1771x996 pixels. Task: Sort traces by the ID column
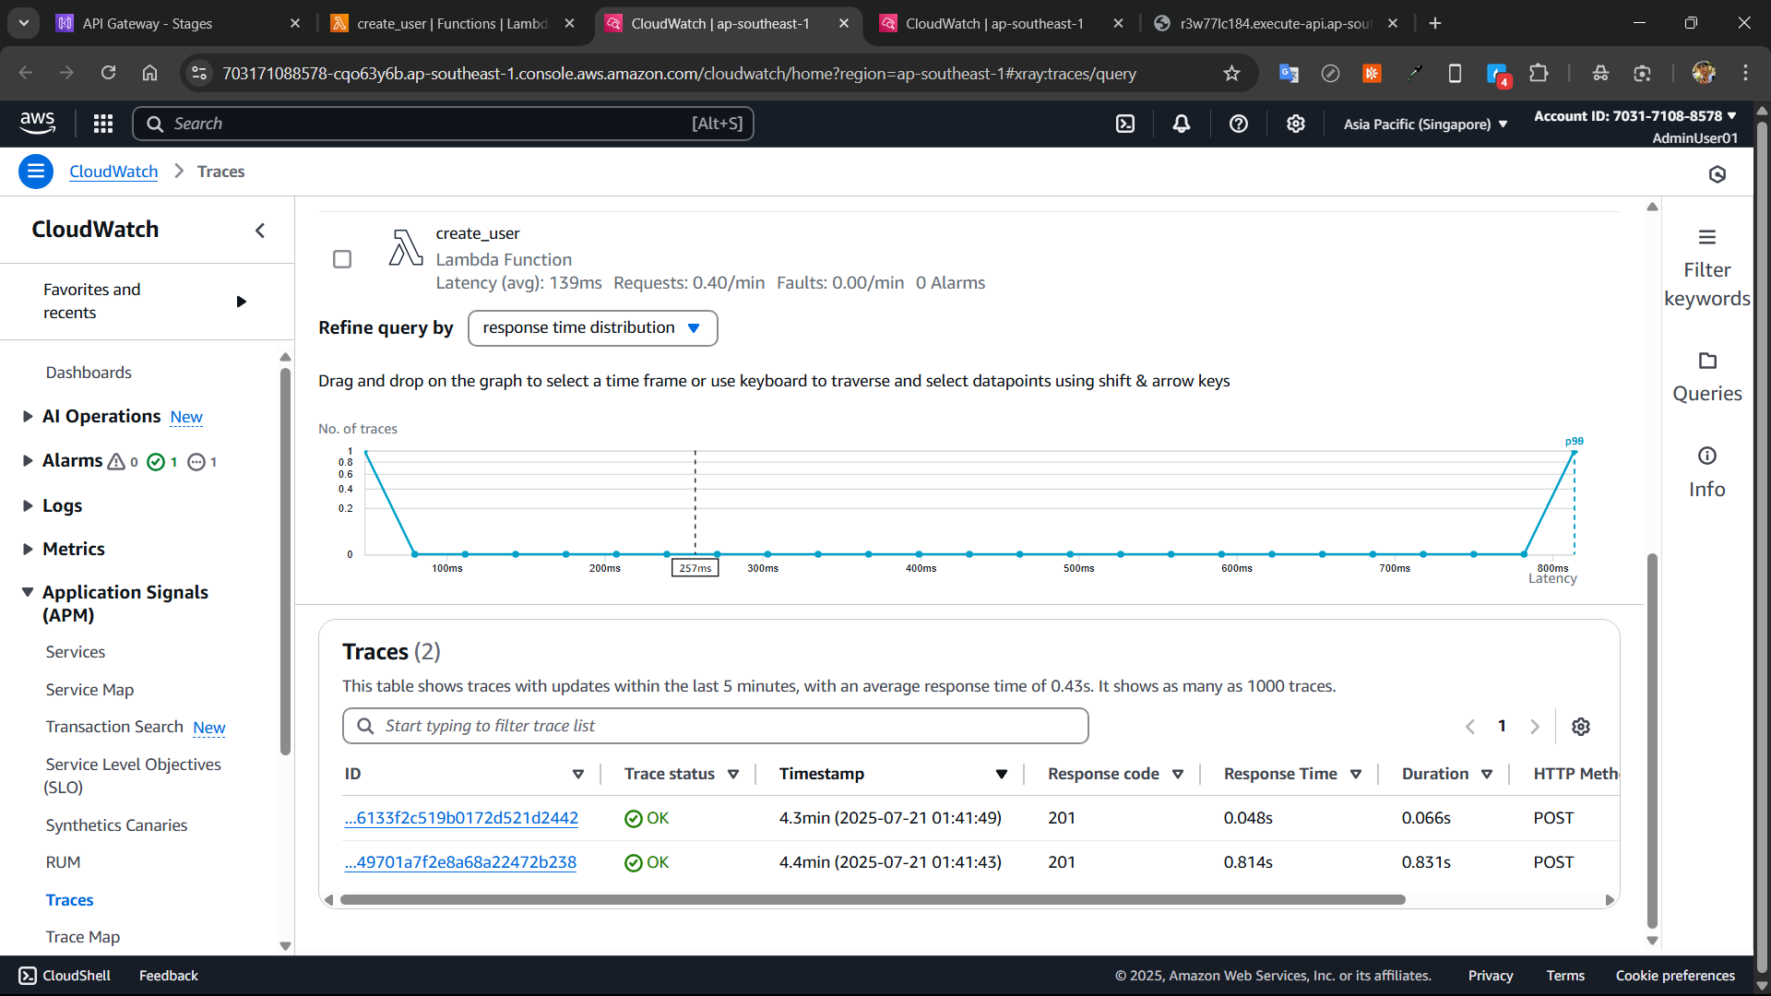[x=578, y=775]
